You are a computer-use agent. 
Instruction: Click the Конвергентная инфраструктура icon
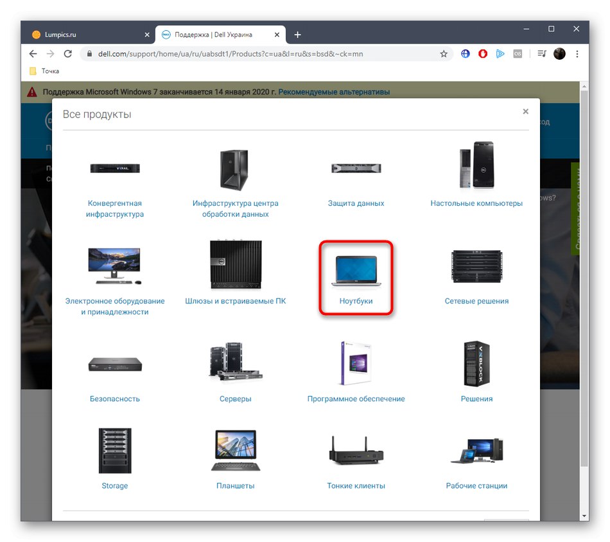(114, 167)
